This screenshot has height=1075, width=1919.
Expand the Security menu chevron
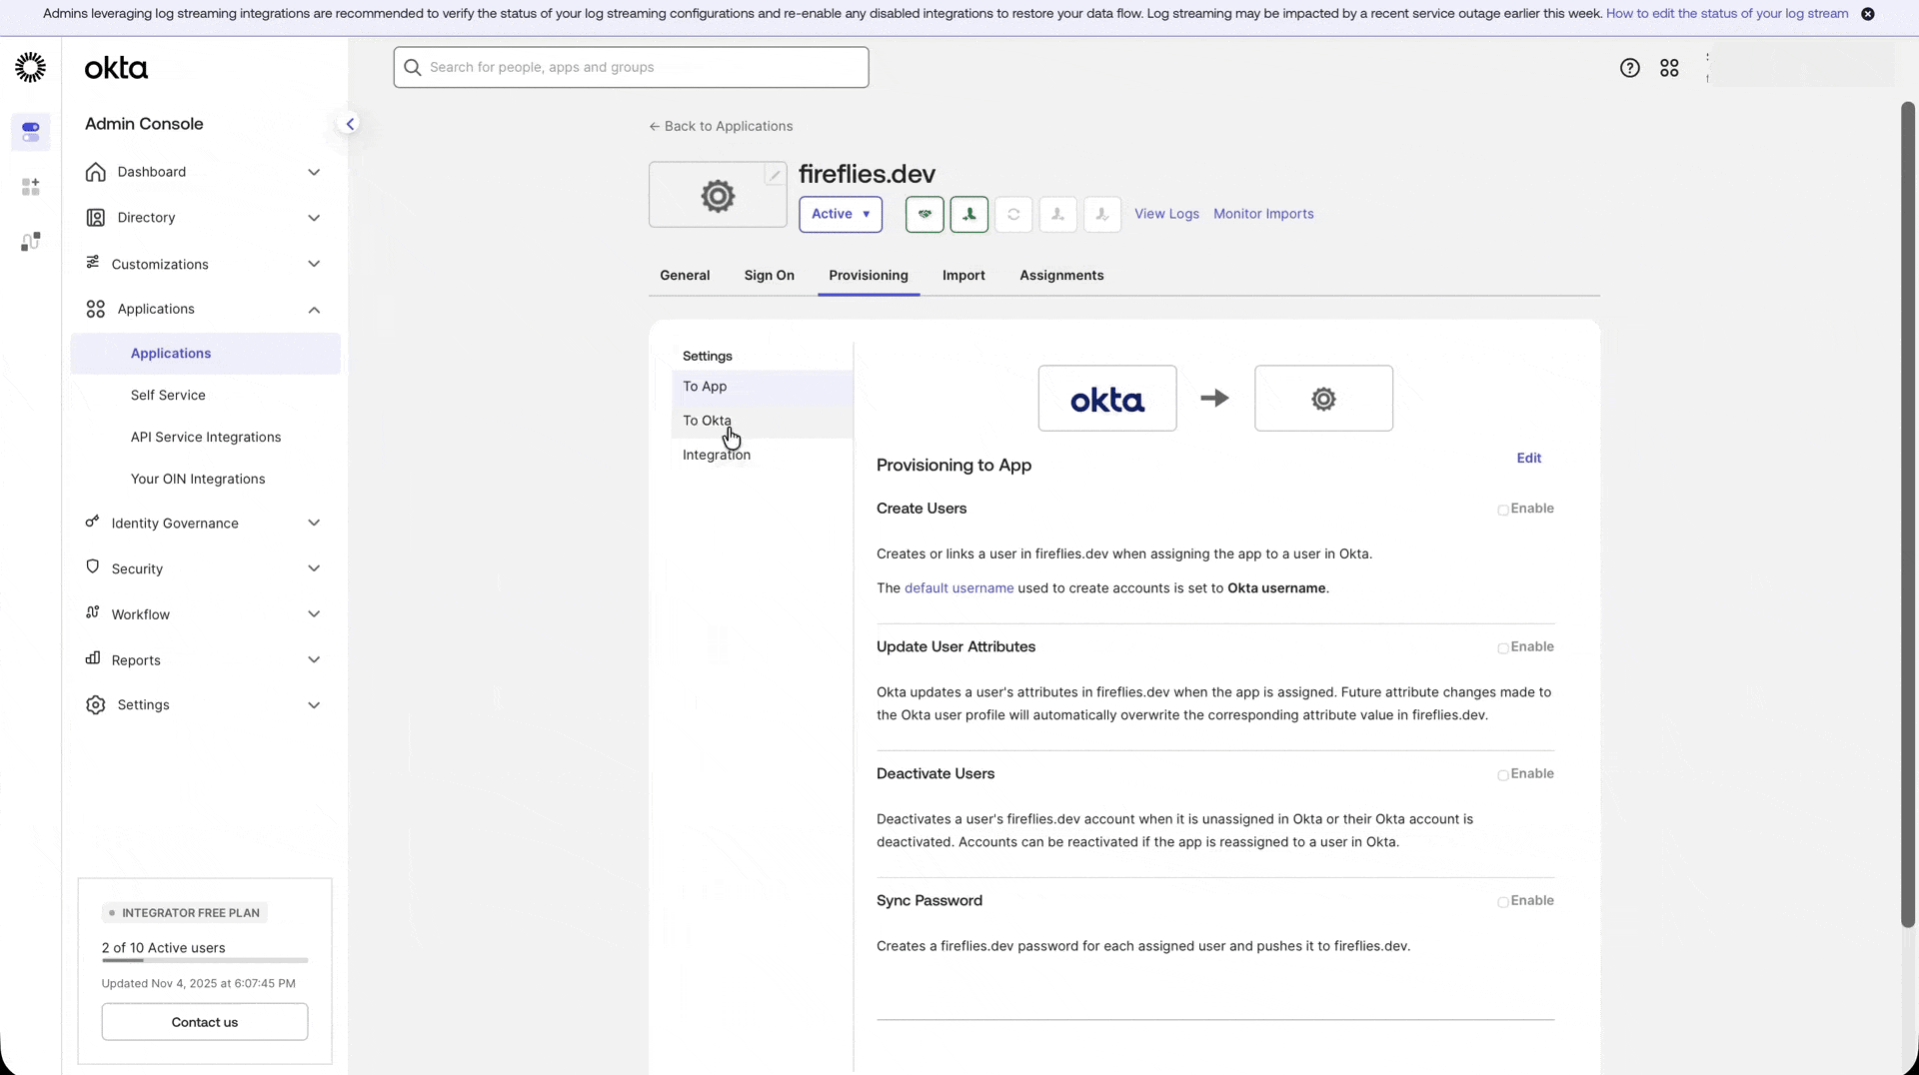[314, 568]
